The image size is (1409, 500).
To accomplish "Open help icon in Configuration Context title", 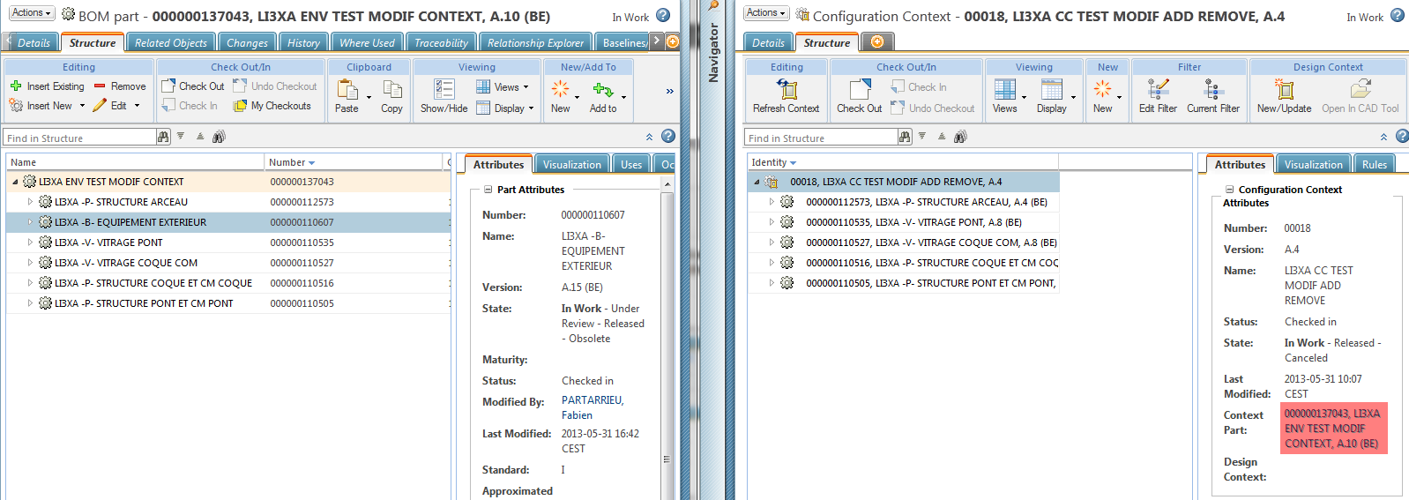I will click(1398, 16).
